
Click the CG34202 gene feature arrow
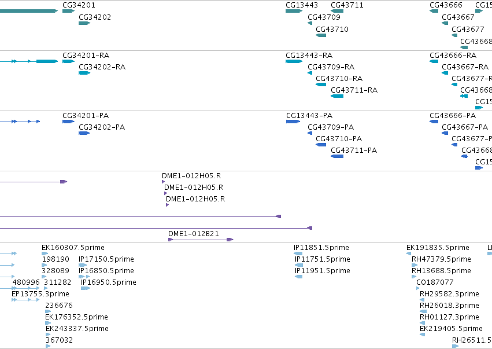tap(84, 23)
